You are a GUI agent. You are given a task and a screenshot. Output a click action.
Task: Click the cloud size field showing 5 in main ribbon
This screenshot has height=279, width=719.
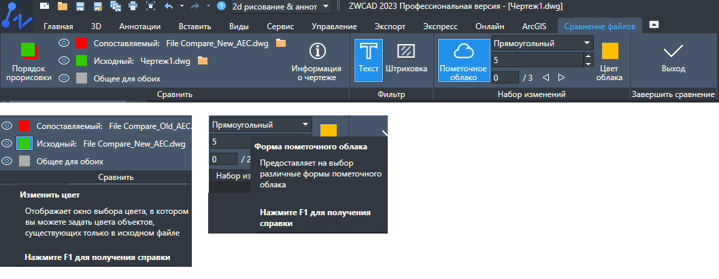click(537, 60)
